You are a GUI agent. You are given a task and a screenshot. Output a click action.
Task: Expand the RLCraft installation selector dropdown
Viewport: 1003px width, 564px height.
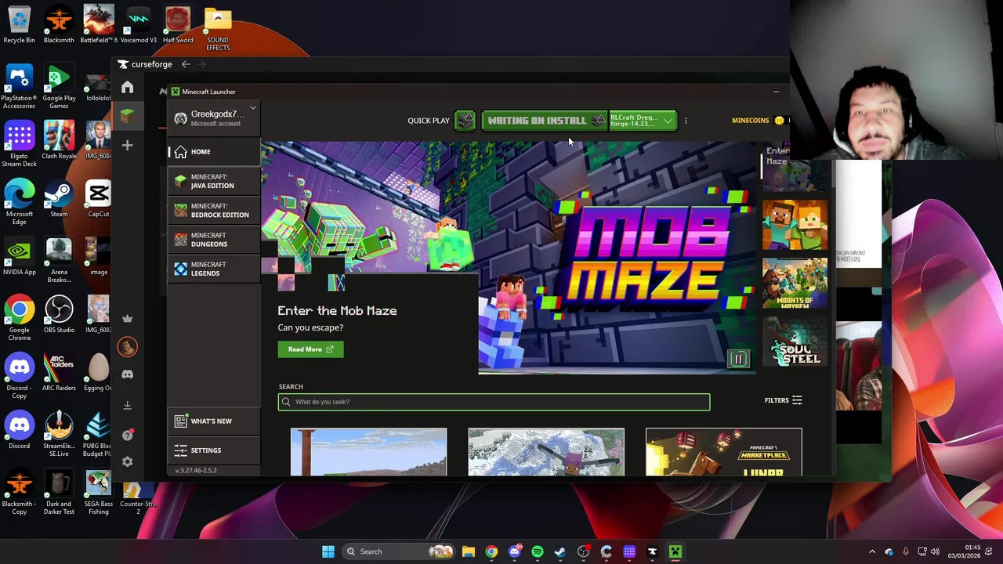tap(668, 121)
